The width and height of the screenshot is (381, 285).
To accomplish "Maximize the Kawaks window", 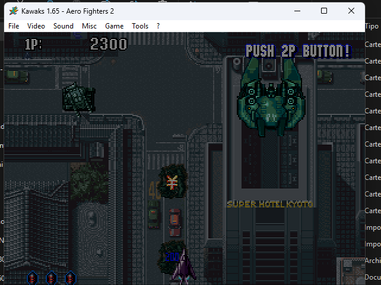I will 324,11.
